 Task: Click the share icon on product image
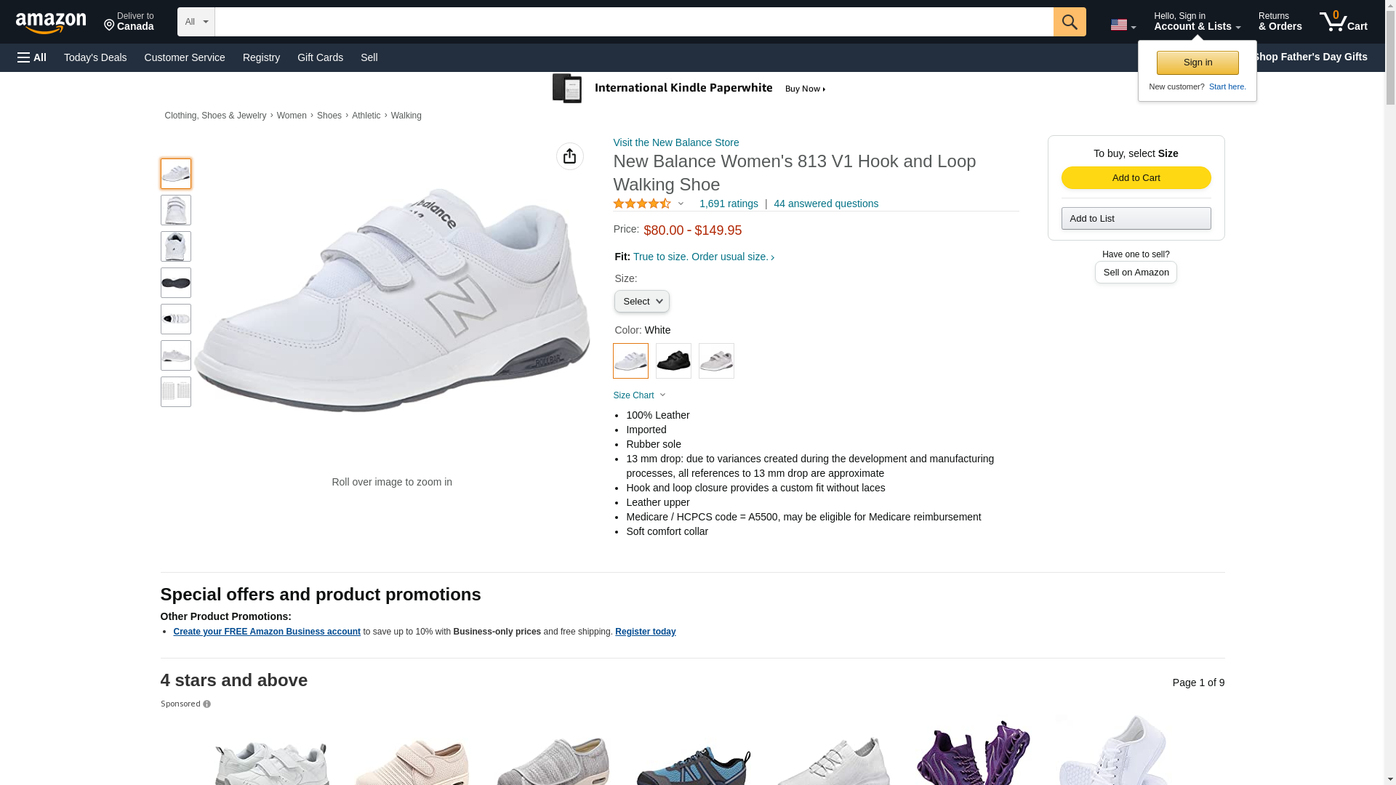[x=569, y=156]
